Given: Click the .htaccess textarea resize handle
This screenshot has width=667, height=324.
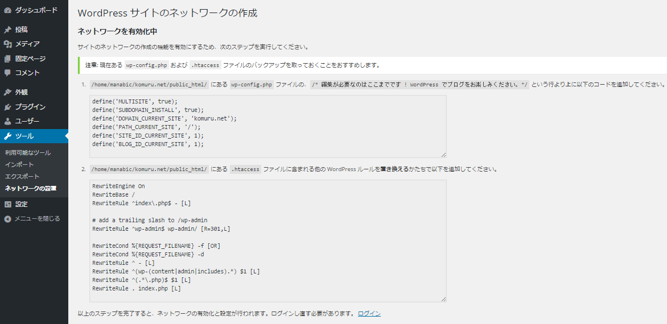Looking at the screenshot, I should click(444, 300).
